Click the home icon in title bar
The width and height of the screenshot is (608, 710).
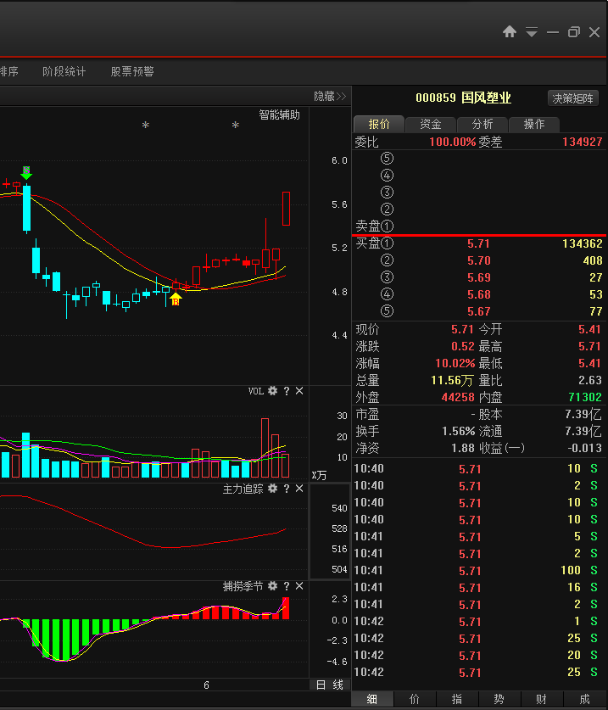pos(510,32)
